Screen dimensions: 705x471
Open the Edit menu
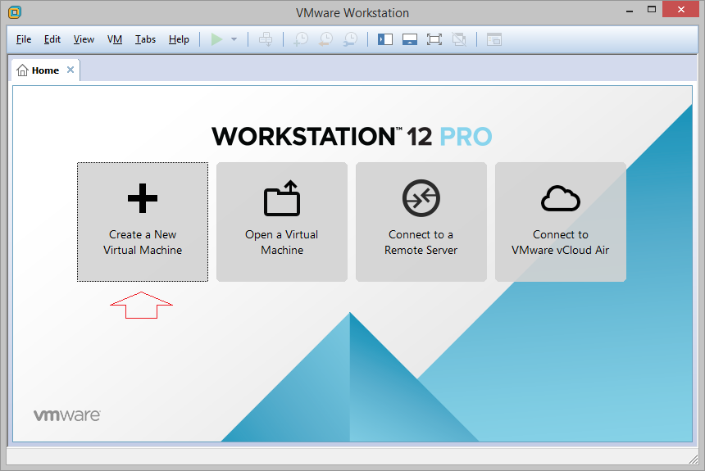tap(52, 39)
